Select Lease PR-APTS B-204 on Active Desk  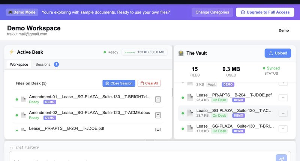point(67,128)
